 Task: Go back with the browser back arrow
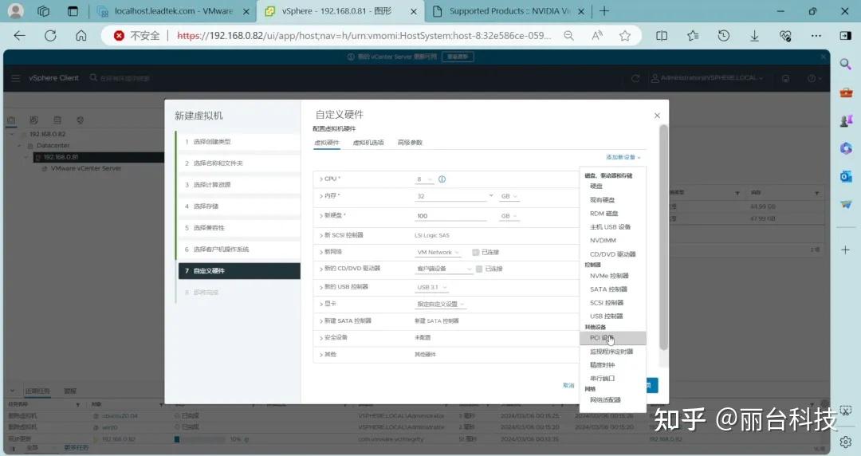tap(20, 36)
